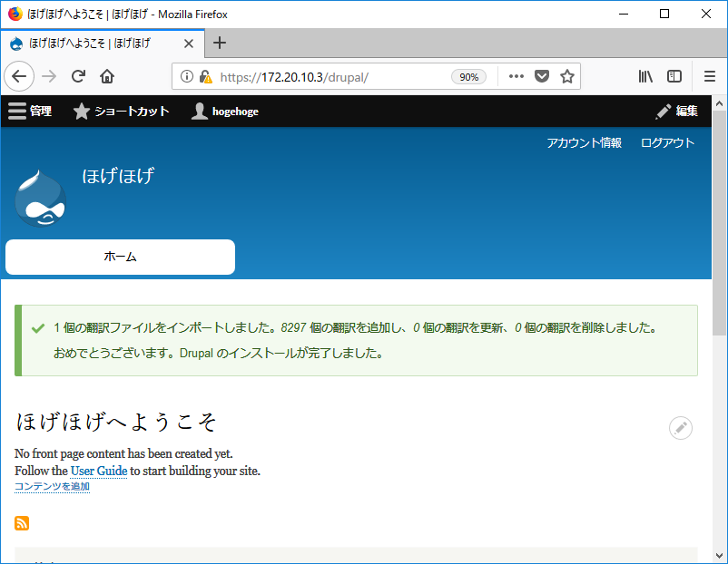Viewport: 728px width, 564px height.
Task: Click the insecure connection padlock warning icon
Action: [205, 76]
